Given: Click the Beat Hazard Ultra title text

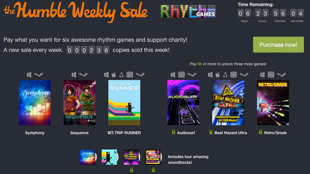Looking at the screenshot, I should coord(231,133).
